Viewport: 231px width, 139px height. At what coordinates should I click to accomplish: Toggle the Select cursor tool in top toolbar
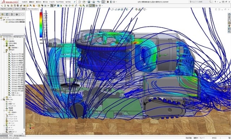coord(103,2)
